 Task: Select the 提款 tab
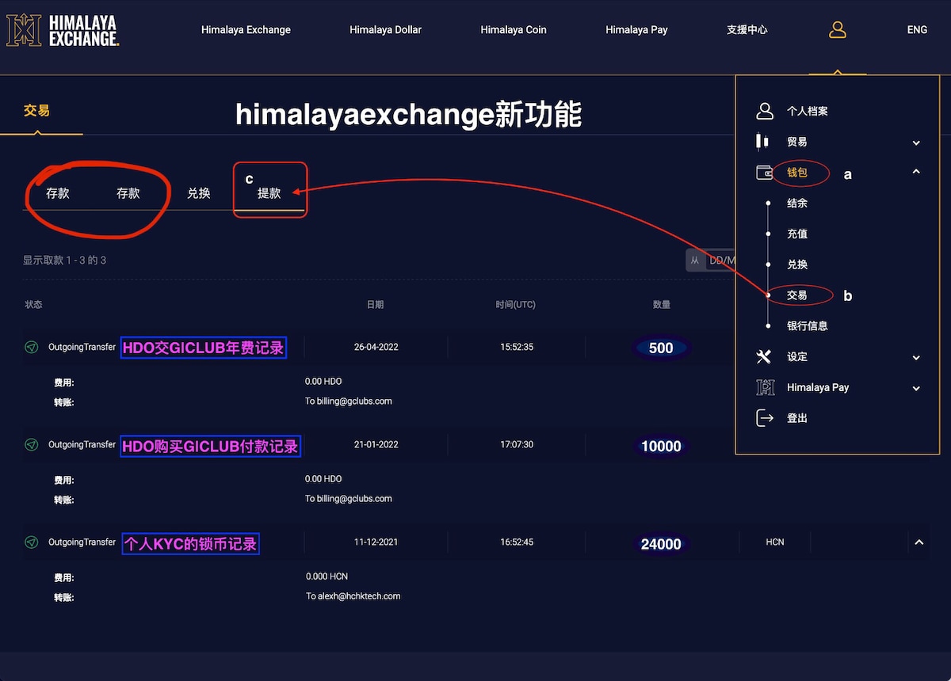pyautogui.click(x=269, y=193)
